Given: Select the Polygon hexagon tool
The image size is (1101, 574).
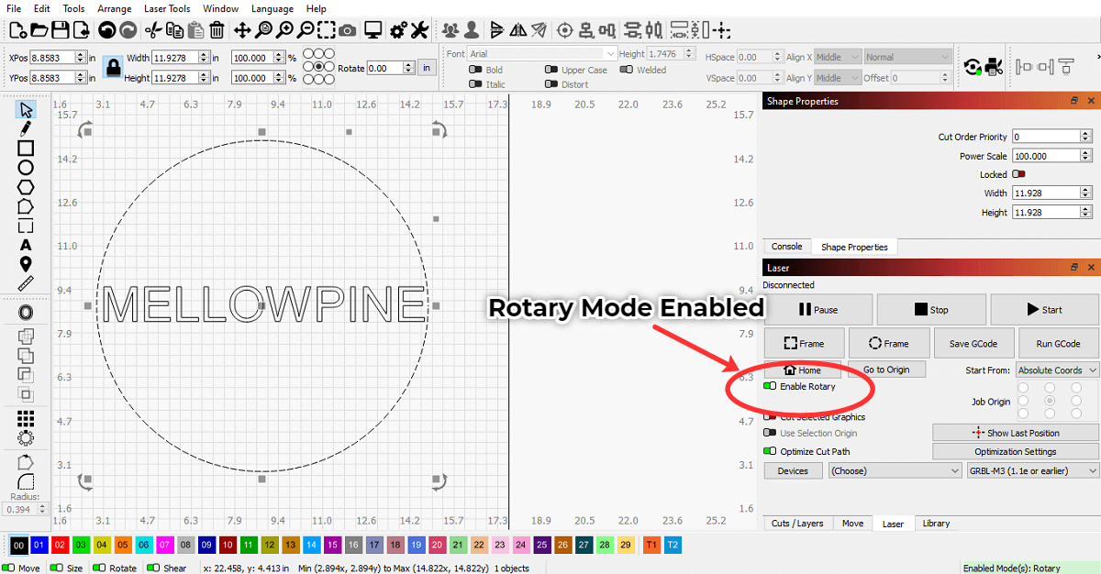Looking at the screenshot, I should coord(26,187).
